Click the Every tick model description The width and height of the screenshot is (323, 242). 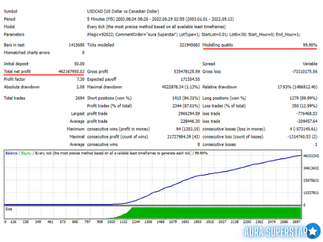tap(156, 27)
